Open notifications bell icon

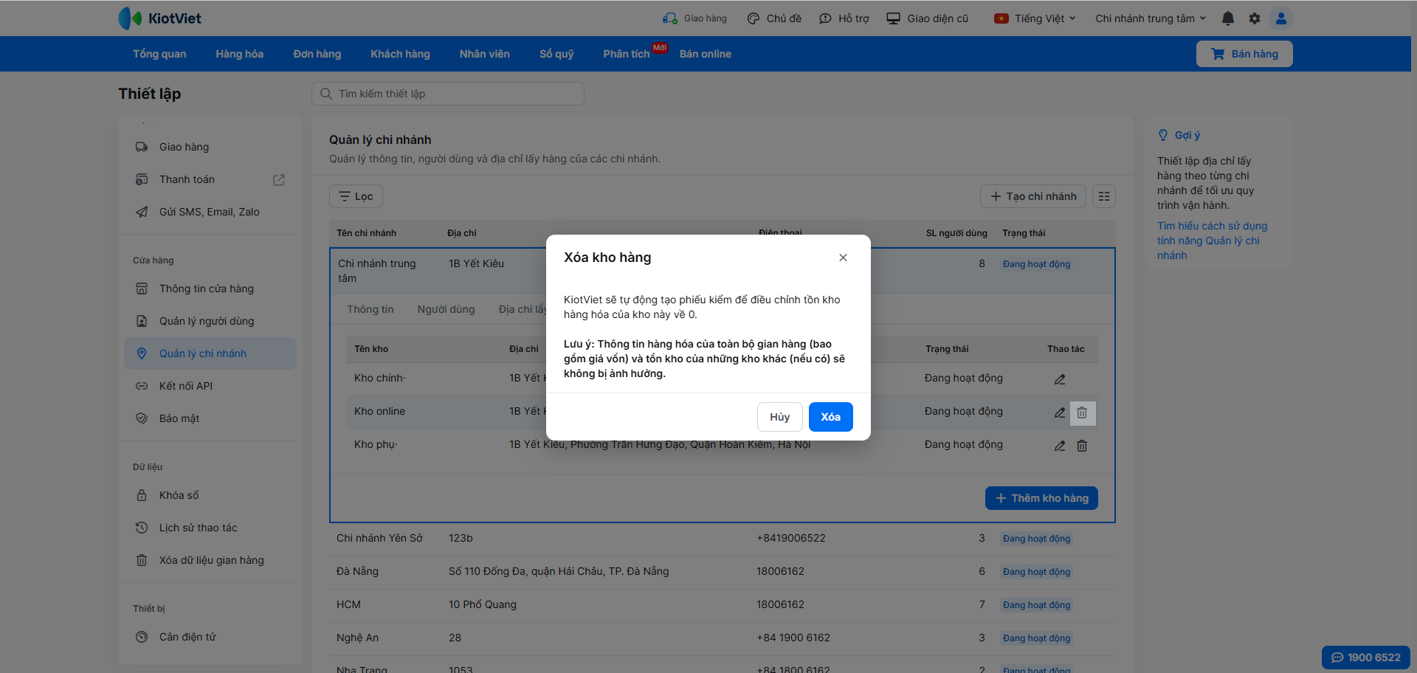tap(1228, 18)
